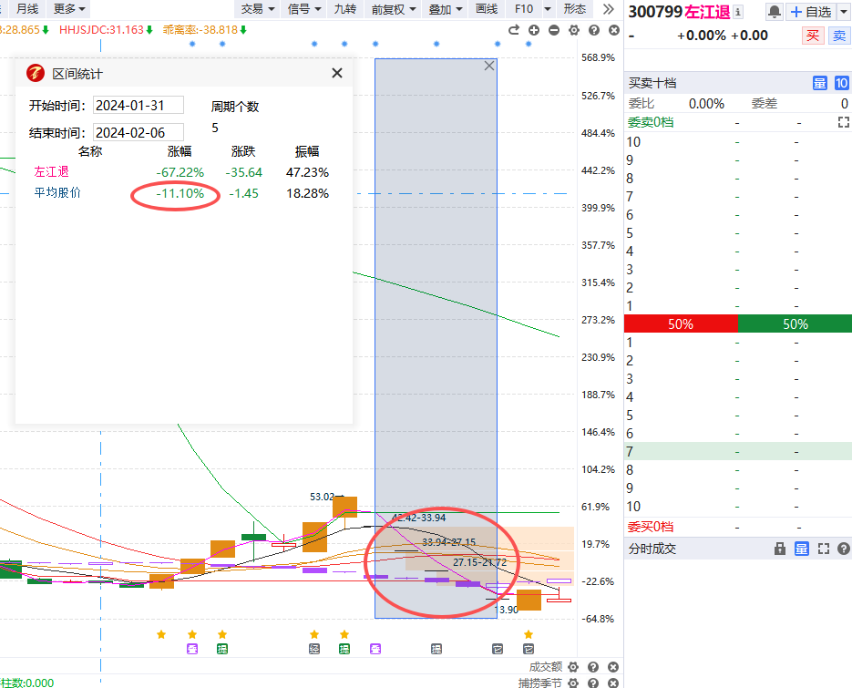Remove 捕捞季节 indicator with X icon
Image resolution: width=852 pixels, height=688 pixels.
613,683
